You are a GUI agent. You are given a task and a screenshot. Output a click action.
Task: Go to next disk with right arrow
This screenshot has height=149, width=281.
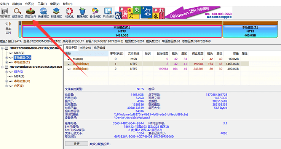point(10,24)
